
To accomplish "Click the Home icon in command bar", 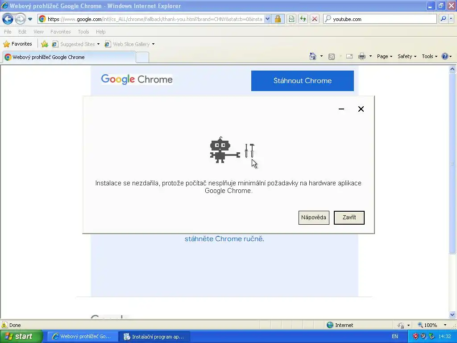I will [x=313, y=56].
